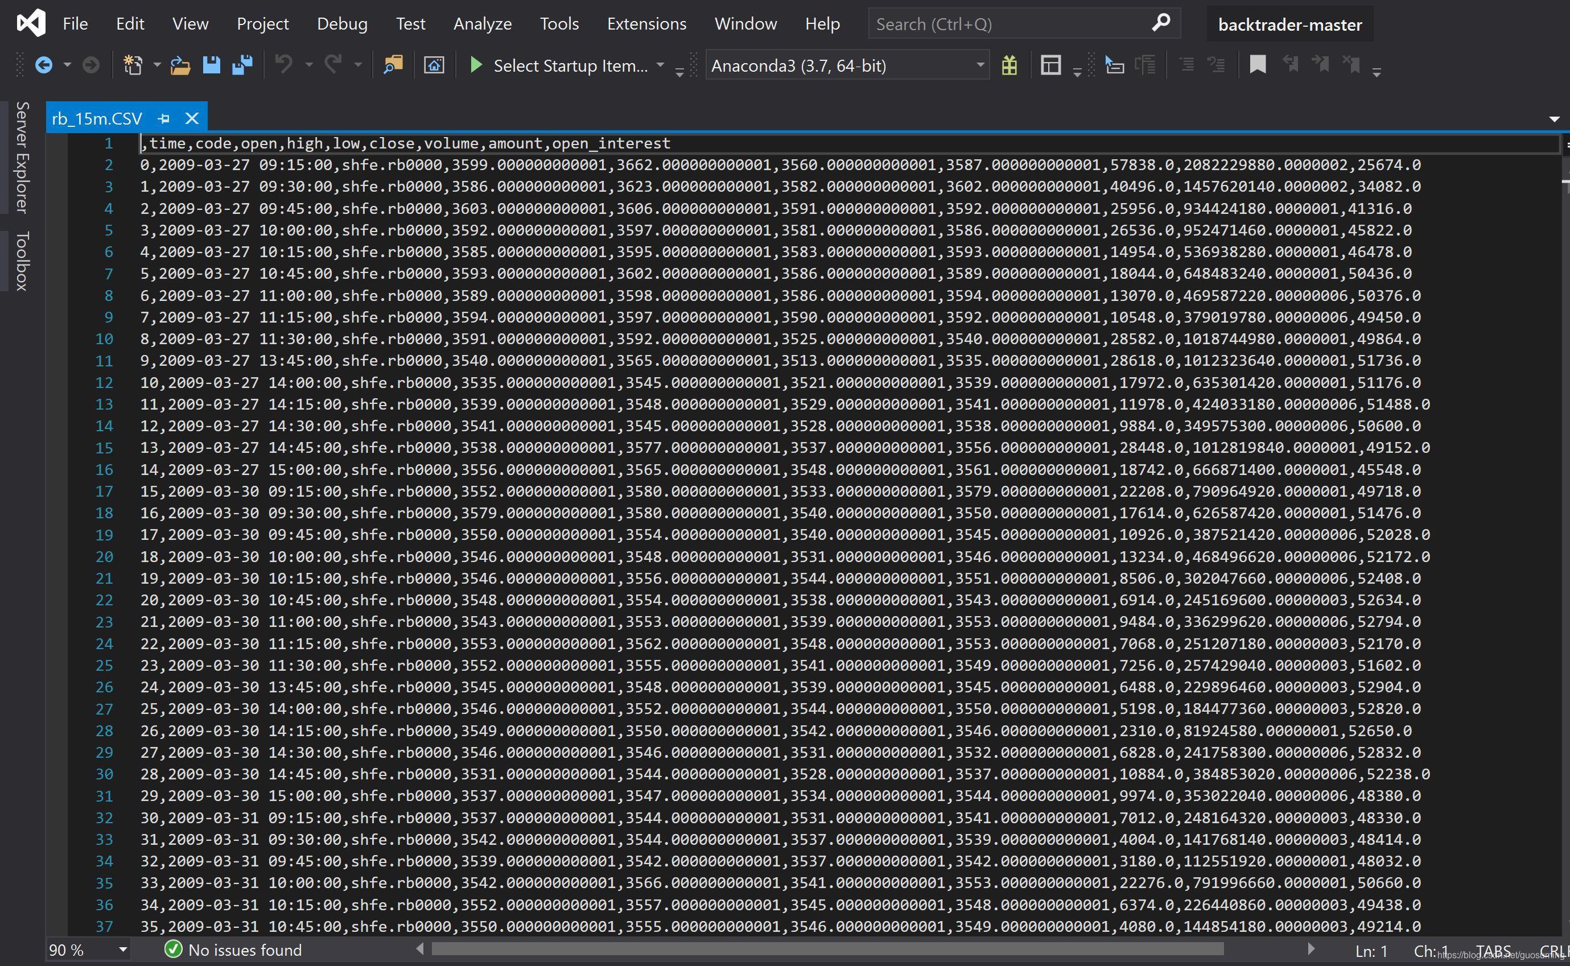
Task: Click the row starting '35,2009-03-31 10:45:00'
Action: [x=780, y=926]
